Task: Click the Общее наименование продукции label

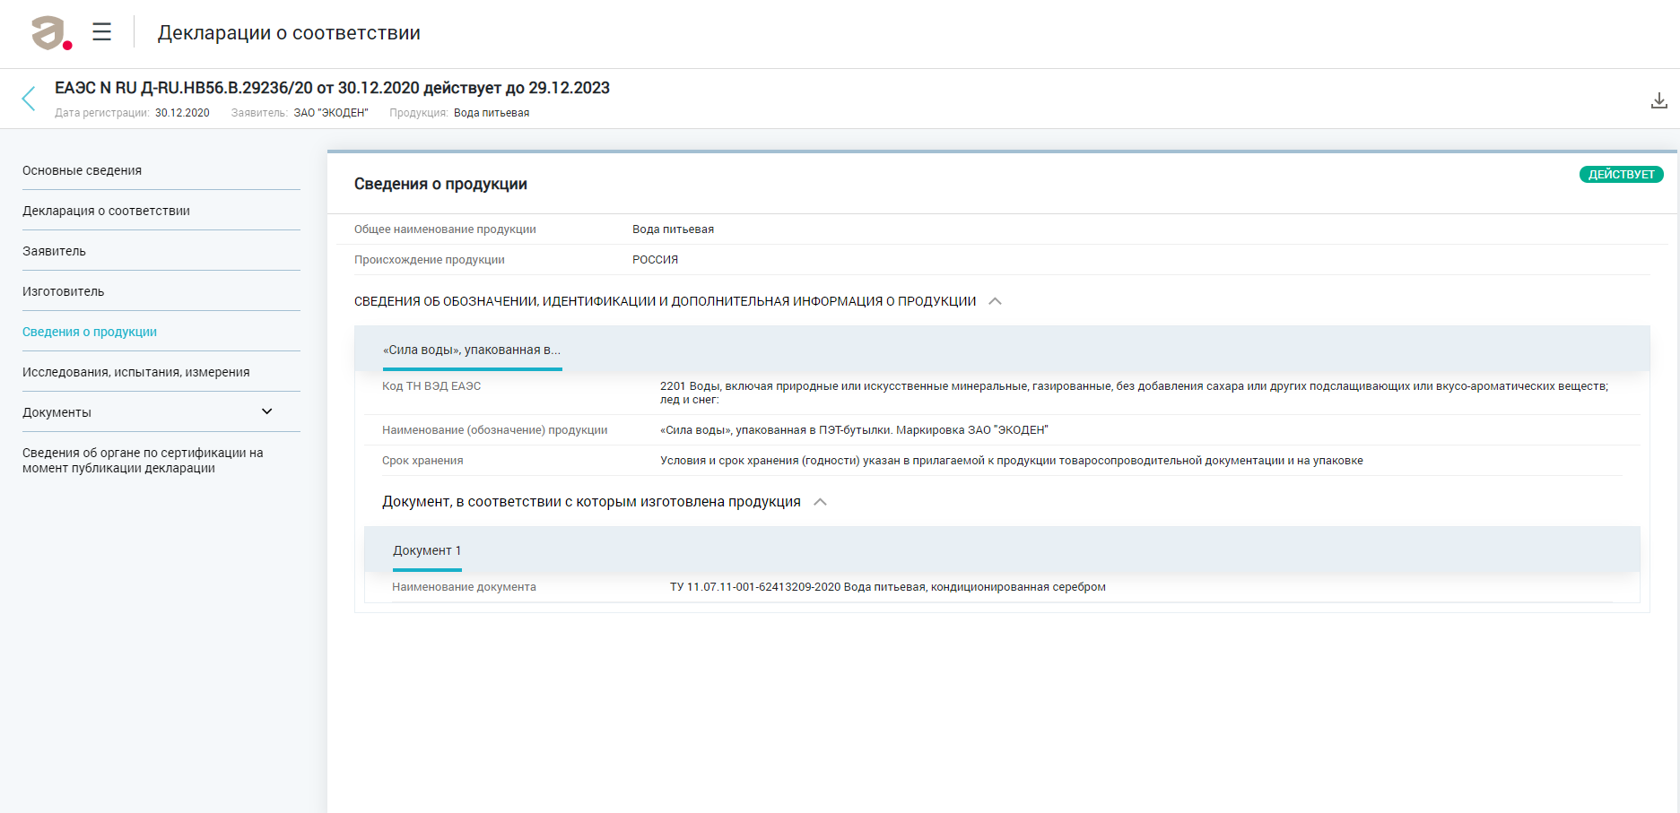Action: click(445, 229)
